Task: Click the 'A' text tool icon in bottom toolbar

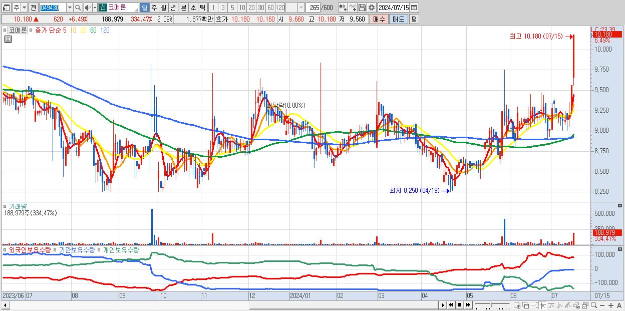Action: pyautogui.click(x=619, y=305)
